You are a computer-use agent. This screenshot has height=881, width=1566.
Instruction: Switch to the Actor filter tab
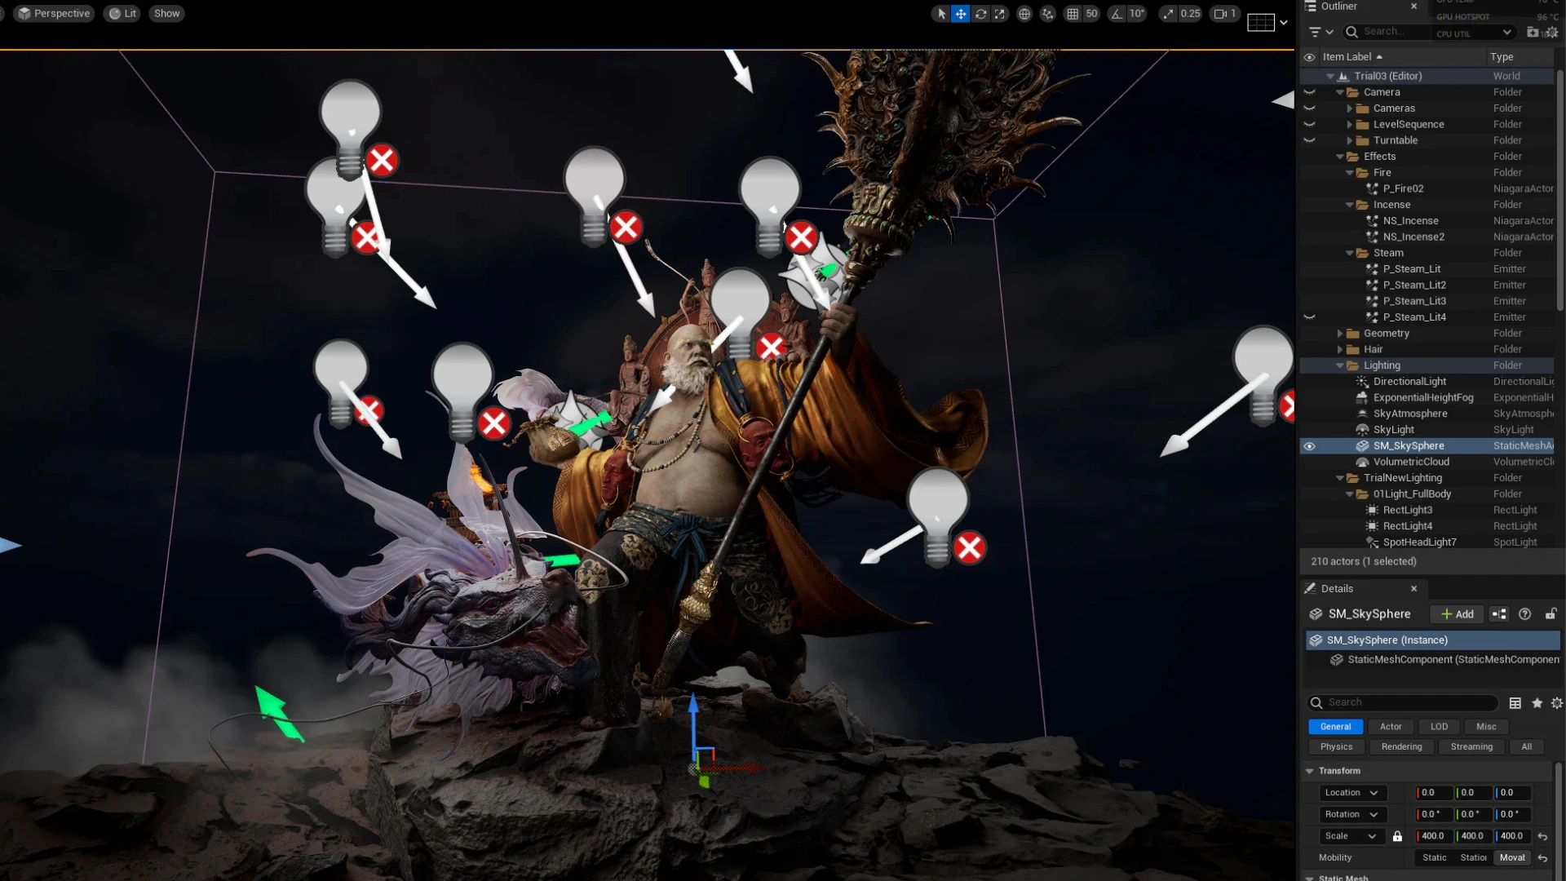pyautogui.click(x=1391, y=727)
